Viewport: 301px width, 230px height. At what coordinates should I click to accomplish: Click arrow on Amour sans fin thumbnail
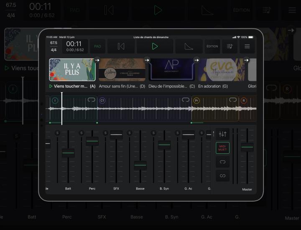(147, 60)
